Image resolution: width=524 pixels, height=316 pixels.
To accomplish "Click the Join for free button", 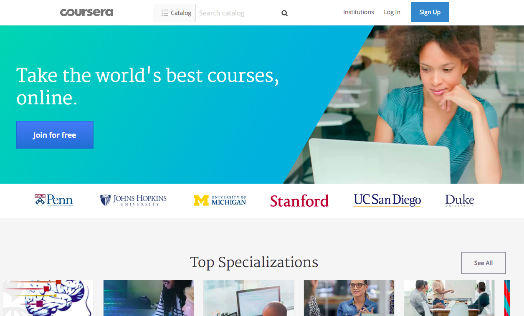I will click(55, 135).
